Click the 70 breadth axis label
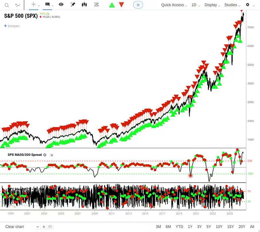Image resolution: width=260 pixels, height=232 pixels. pos(249,191)
